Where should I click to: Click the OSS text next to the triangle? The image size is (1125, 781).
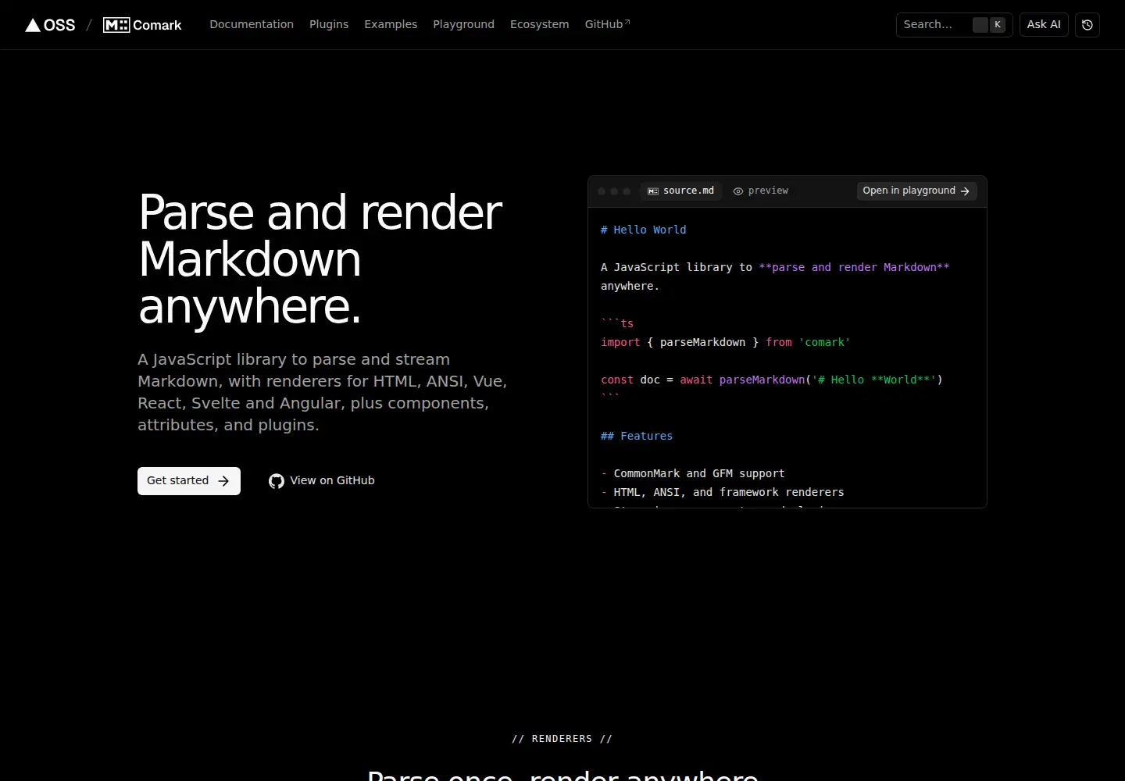tap(59, 25)
